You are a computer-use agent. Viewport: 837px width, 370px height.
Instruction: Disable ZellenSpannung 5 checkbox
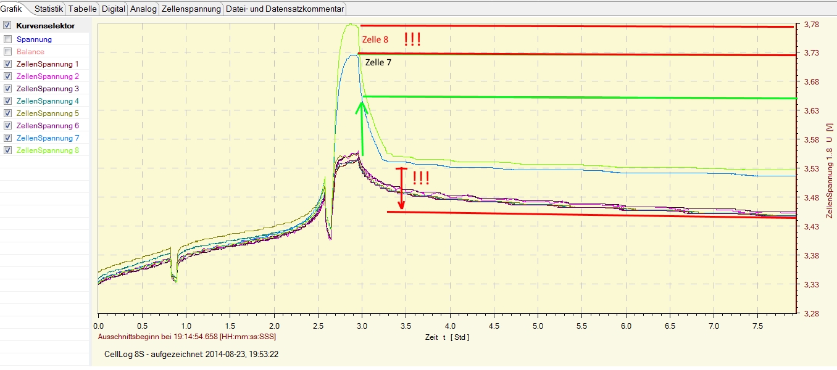point(7,113)
